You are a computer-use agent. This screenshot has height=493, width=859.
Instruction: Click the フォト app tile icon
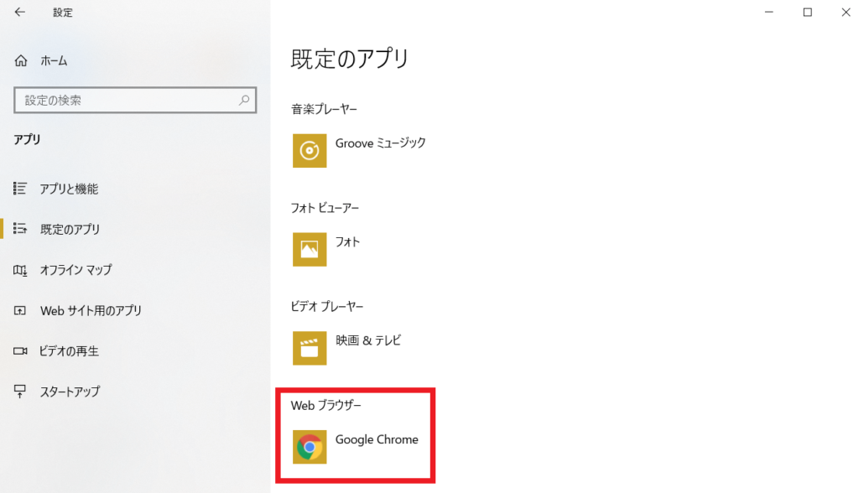pyautogui.click(x=310, y=250)
